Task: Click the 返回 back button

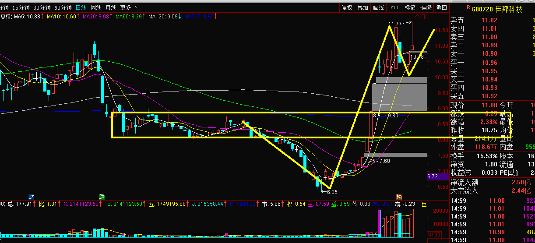Action: coord(442,7)
